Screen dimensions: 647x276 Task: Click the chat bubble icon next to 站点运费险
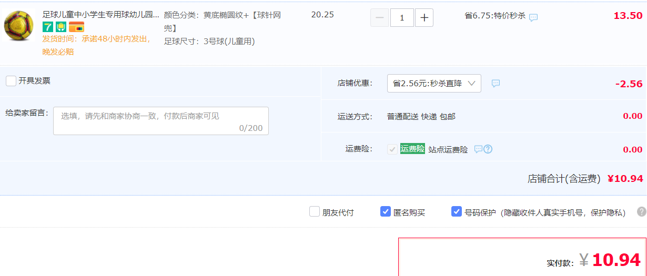pyautogui.click(x=478, y=149)
